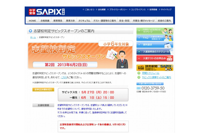Click the 志望校登録 label
This screenshot has width=200, height=133.
coord(43,105)
